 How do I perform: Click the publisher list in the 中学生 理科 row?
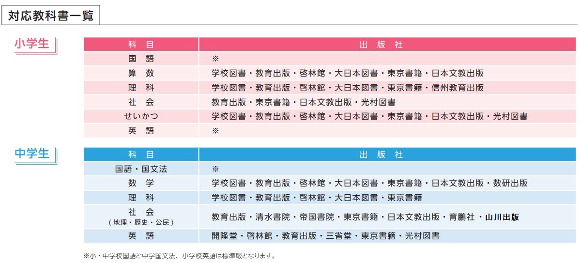[317, 198]
